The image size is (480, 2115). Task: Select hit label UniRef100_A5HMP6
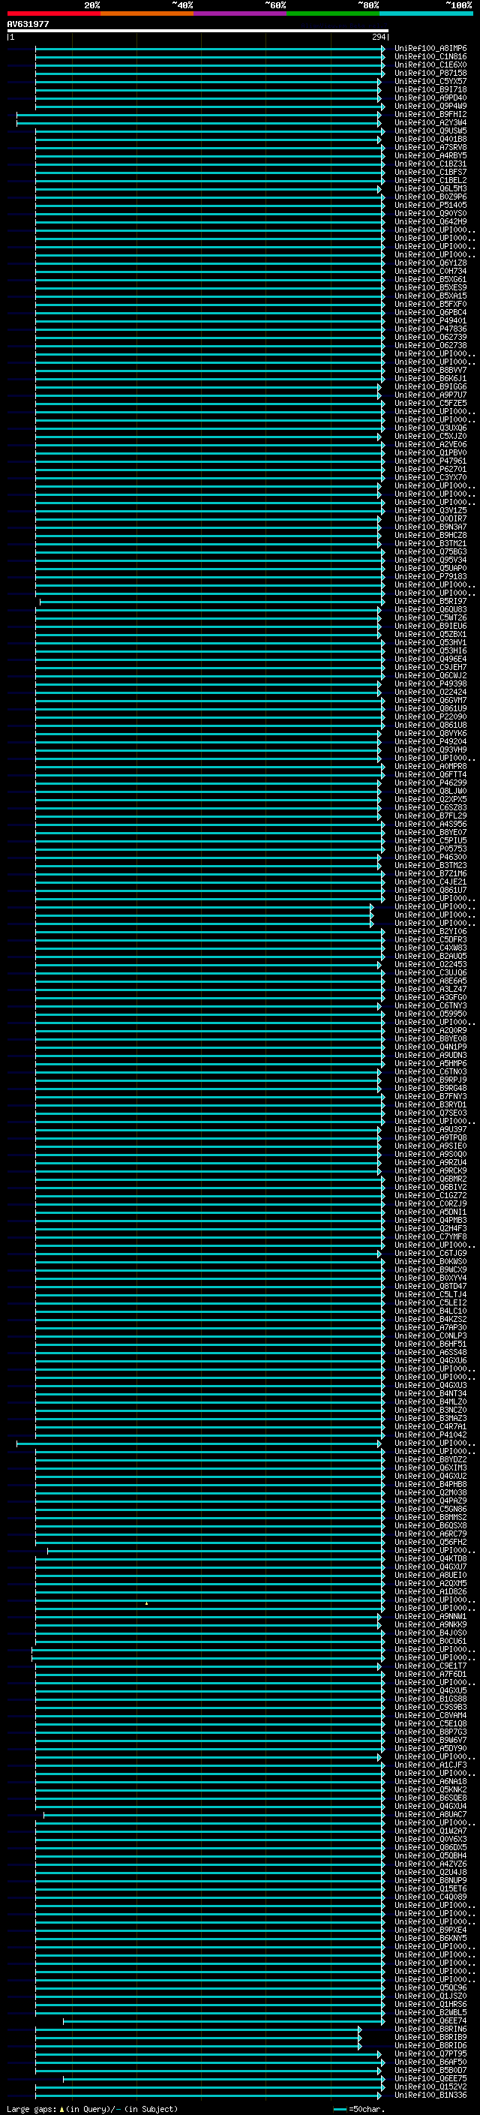point(430,1063)
